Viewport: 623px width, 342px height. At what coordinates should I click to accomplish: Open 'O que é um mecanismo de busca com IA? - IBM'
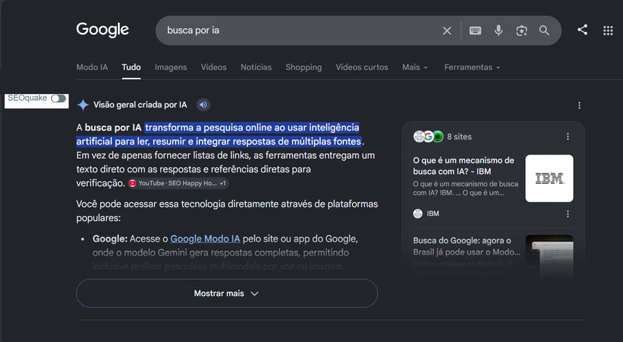tap(464, 166)
